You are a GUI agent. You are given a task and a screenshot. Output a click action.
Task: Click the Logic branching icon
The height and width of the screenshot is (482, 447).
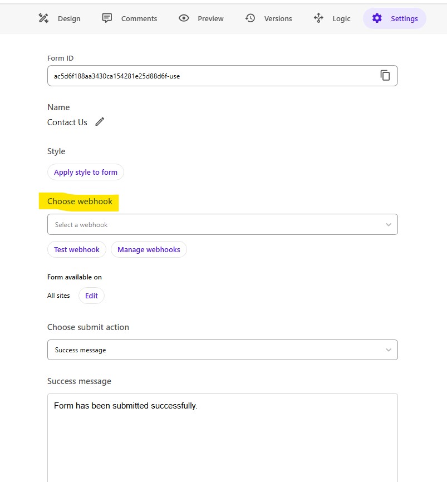point(318,18)
